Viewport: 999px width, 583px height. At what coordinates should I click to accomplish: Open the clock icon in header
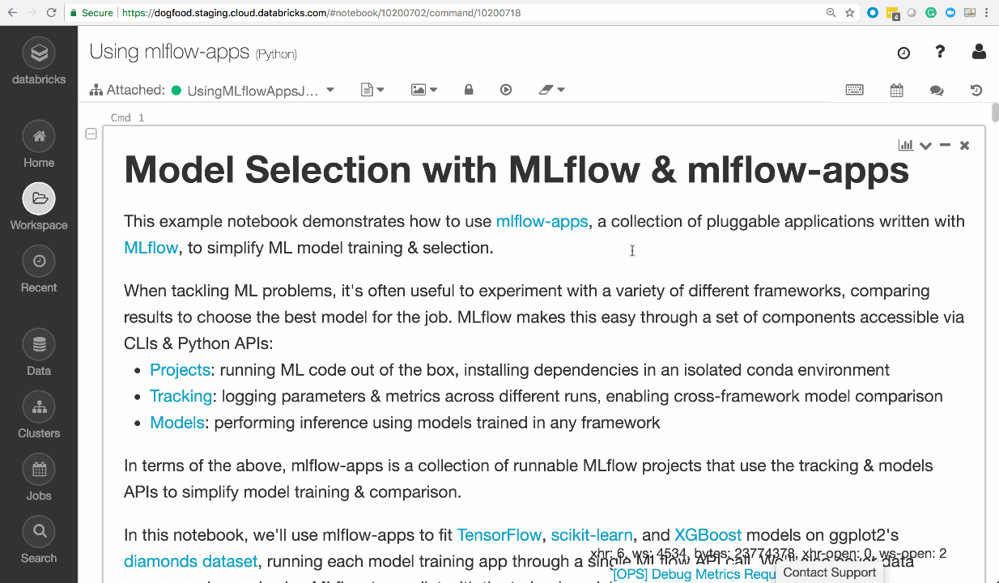coord(903,53)
